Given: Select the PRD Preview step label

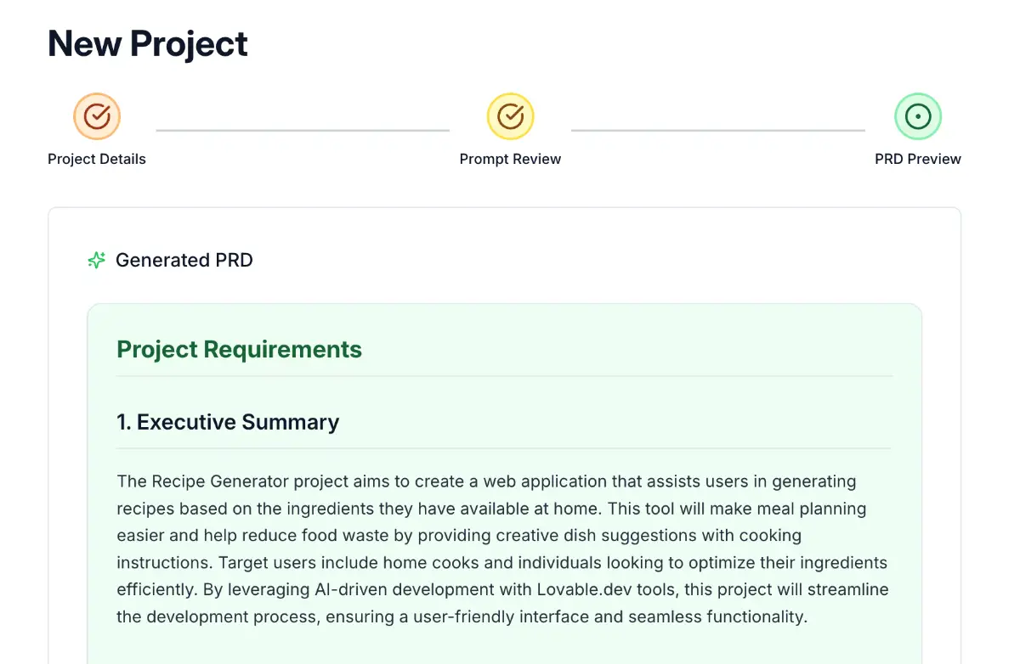Looking at the screenshot, I should pos(918,159).
